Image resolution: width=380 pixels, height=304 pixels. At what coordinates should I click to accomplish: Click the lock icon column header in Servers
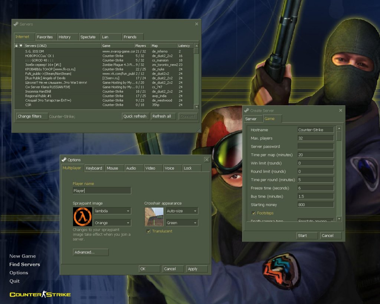tap(16, 46)
